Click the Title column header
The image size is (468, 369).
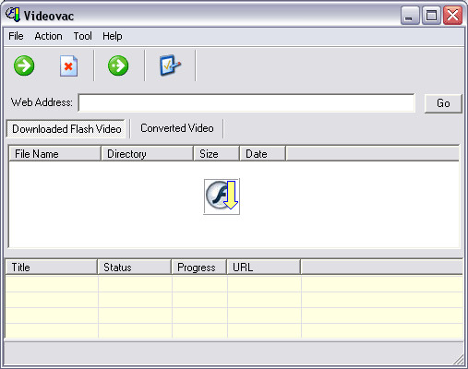[x=52, y=267]
